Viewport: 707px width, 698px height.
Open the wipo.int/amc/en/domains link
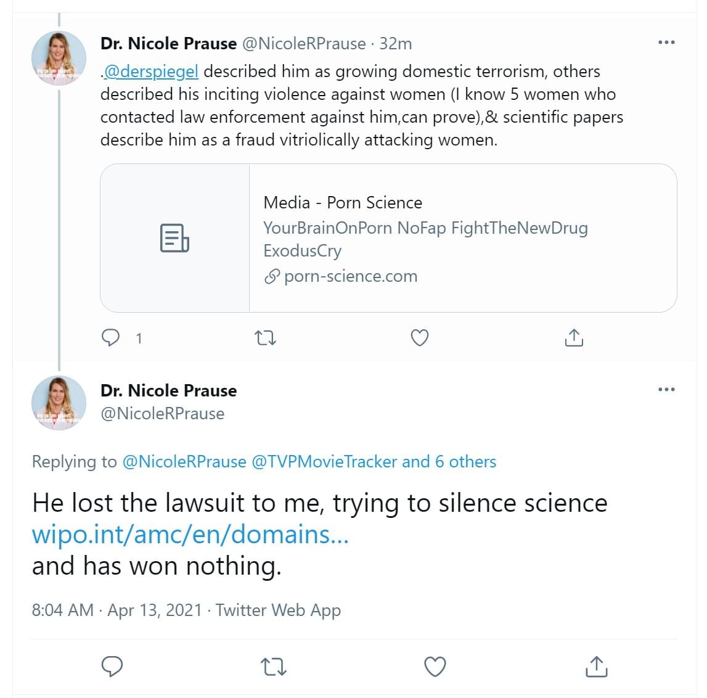tap(190, 534)
